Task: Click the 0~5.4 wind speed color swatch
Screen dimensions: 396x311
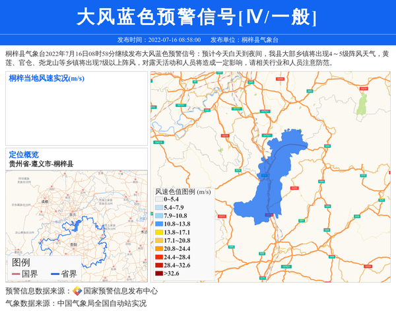Action: click(159, 199)
